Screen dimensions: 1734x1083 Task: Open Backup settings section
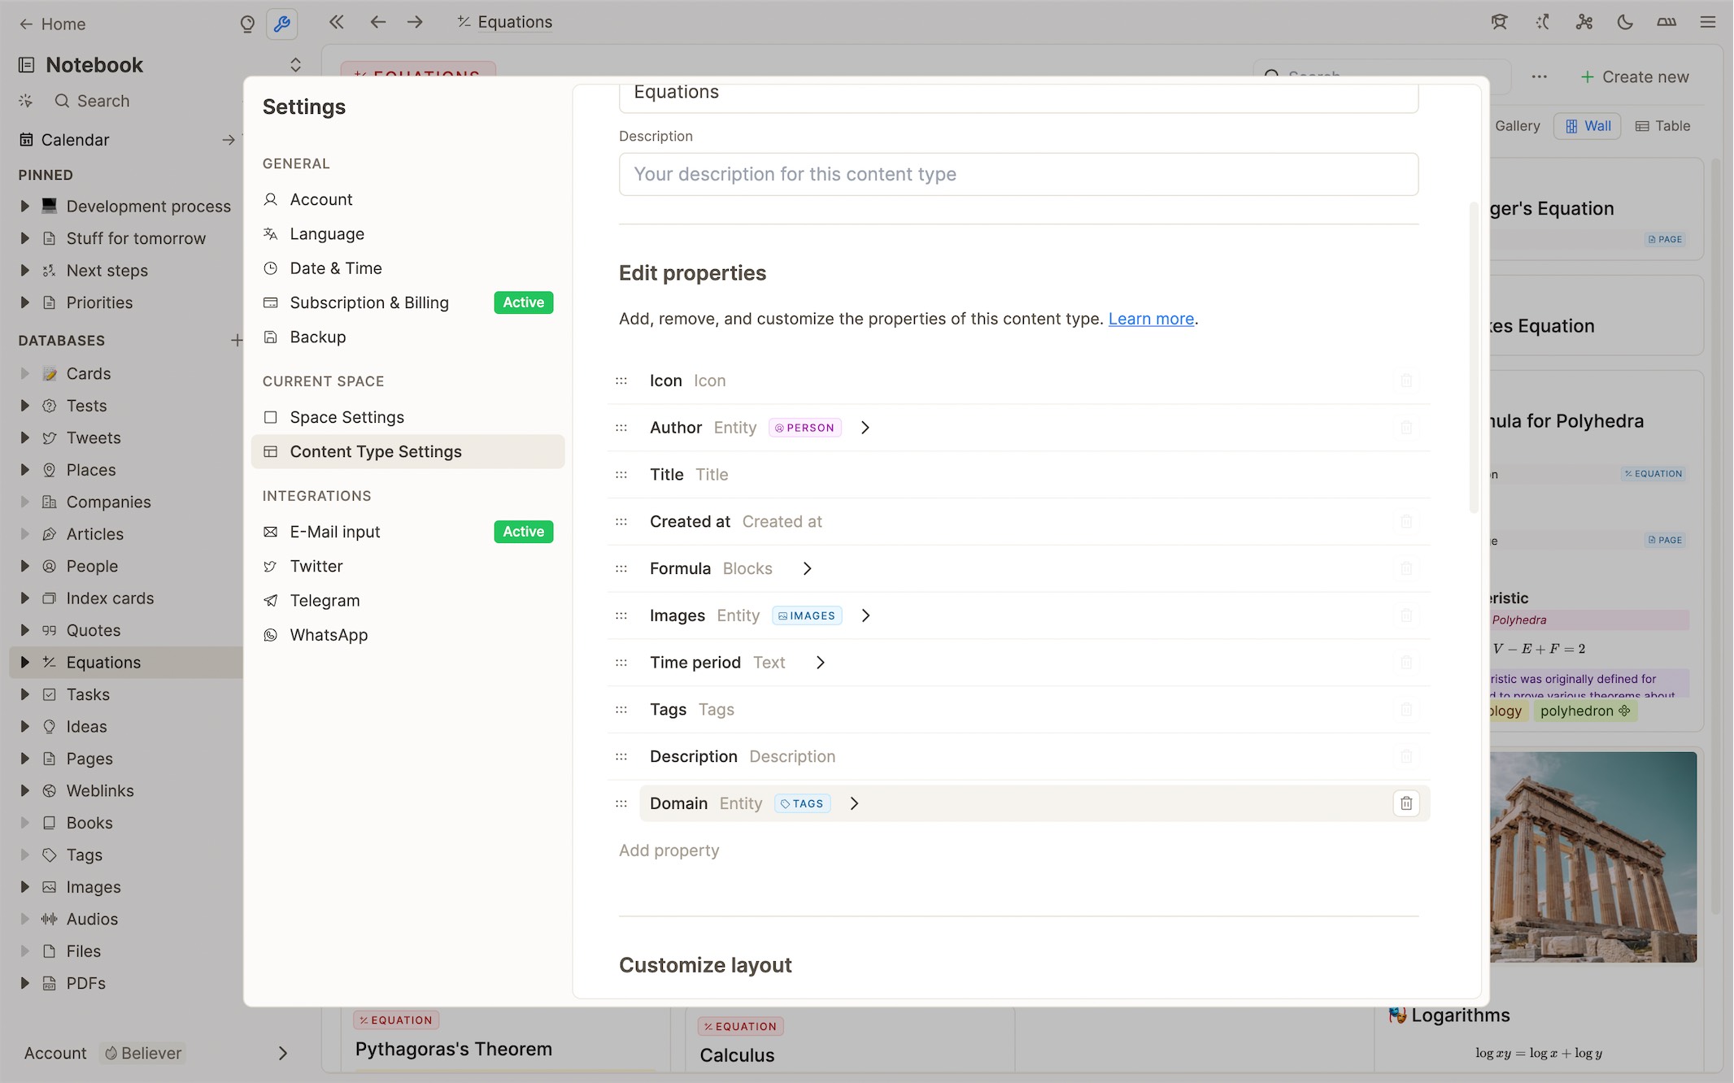click(x=407, y=337)
